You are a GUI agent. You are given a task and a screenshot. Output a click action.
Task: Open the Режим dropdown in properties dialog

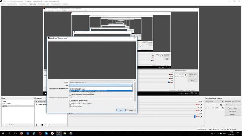pyautogui.click(x=101, y=82)
